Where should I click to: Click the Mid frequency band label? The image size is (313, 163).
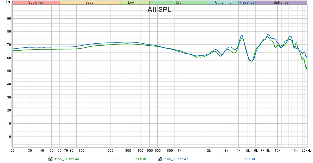click(x=179, y=3)
